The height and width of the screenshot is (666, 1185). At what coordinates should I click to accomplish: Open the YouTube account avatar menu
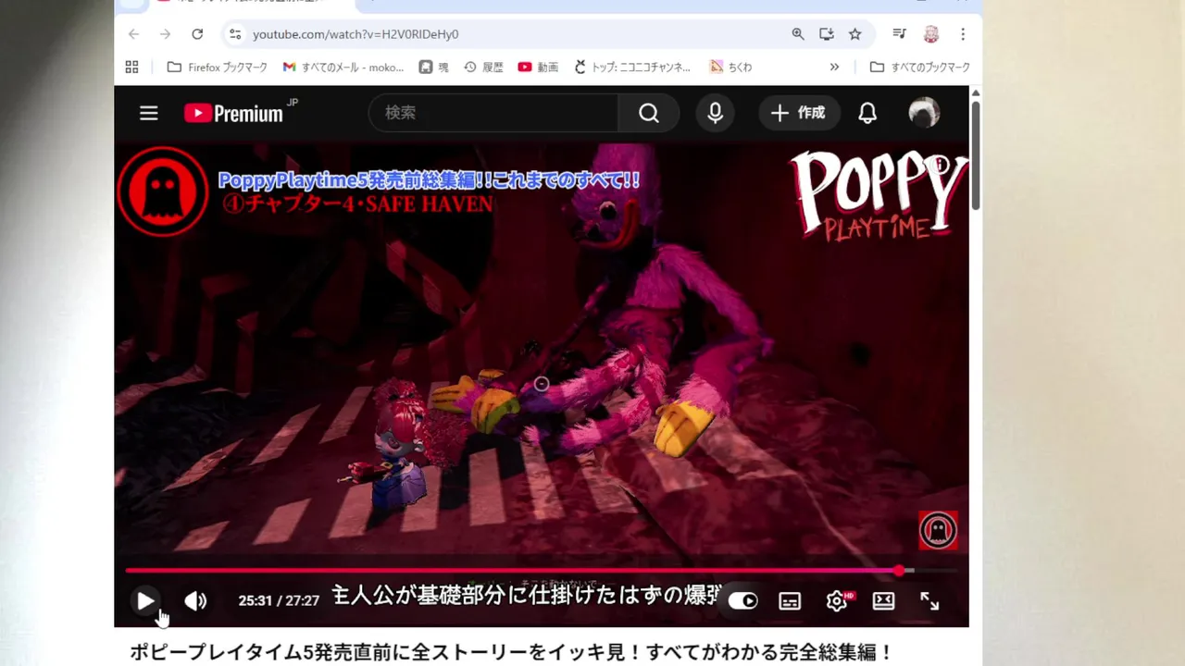[924, 113]
